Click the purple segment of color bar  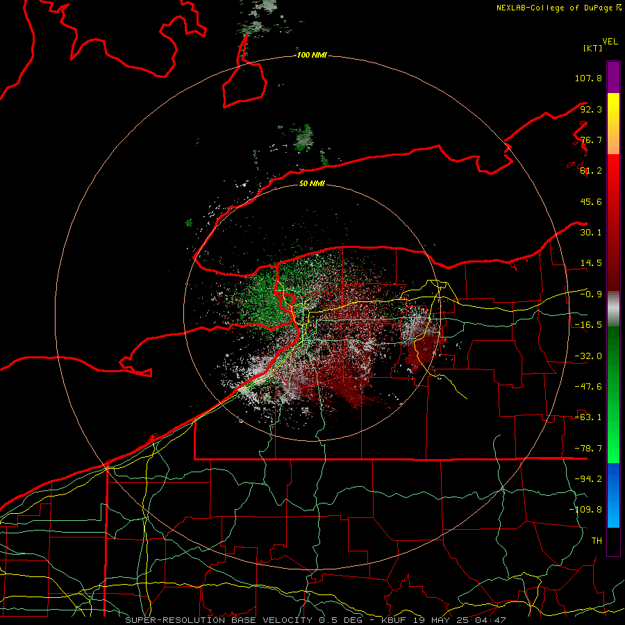613,77
